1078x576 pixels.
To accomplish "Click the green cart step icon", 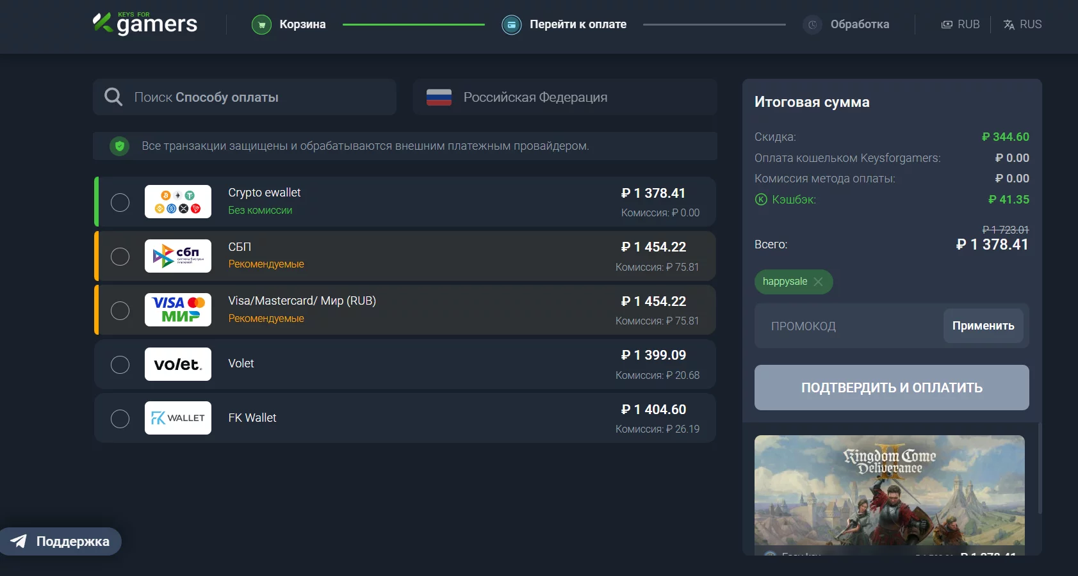I will coord(261,25).
